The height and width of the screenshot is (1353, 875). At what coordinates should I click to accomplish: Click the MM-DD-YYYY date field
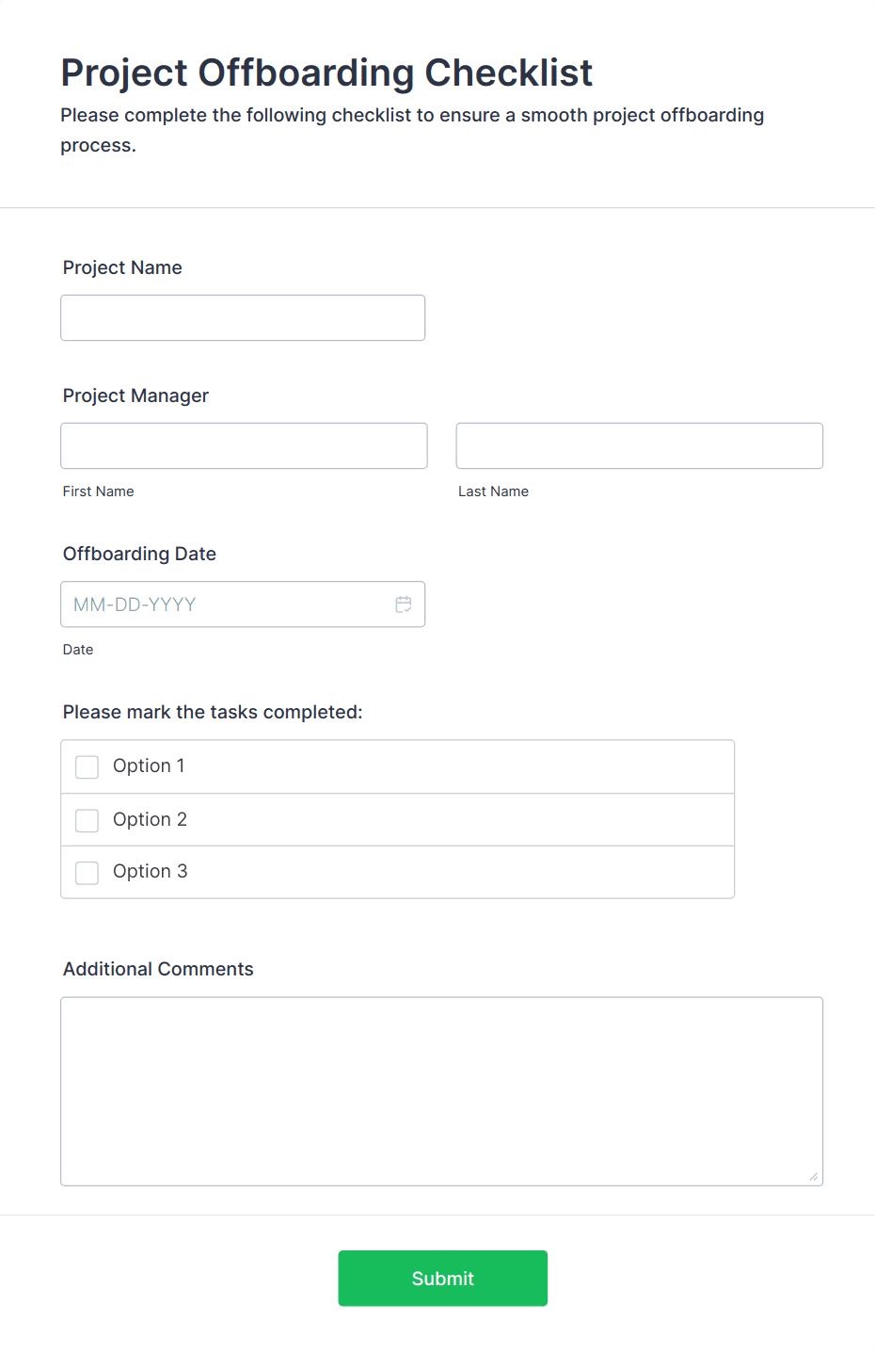[x=226, y=604]
